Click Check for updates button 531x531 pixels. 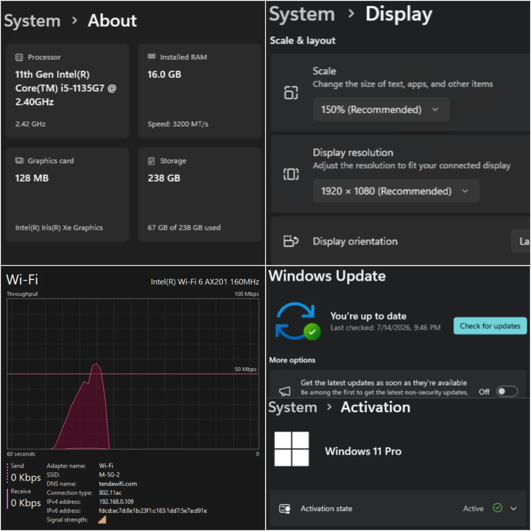point(490,326)
